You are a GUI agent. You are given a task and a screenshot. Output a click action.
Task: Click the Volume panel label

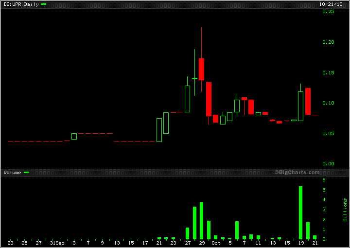point(12,172)
